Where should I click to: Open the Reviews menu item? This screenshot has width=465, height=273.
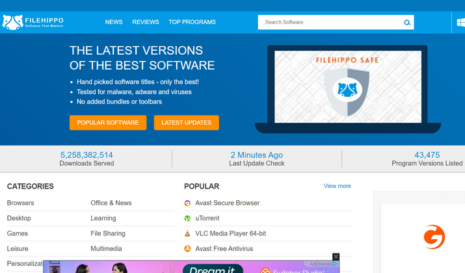click(146, 22)
